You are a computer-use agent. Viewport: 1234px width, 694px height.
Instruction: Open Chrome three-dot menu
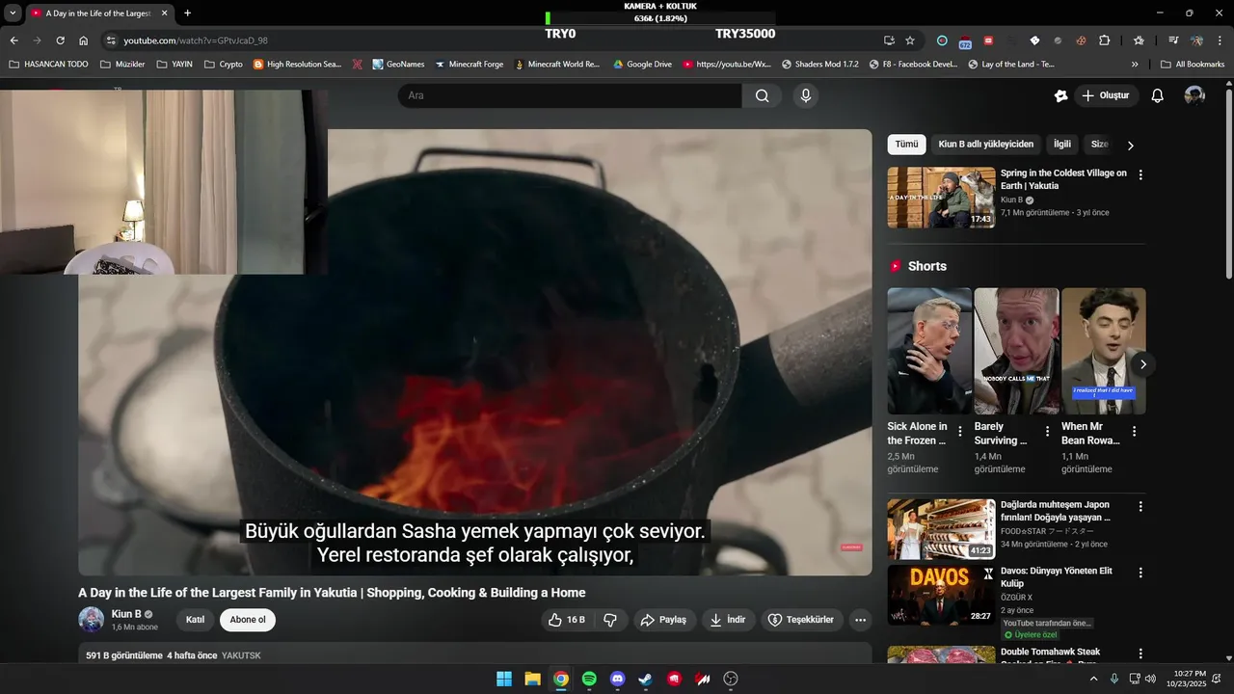coord(1221,40)
